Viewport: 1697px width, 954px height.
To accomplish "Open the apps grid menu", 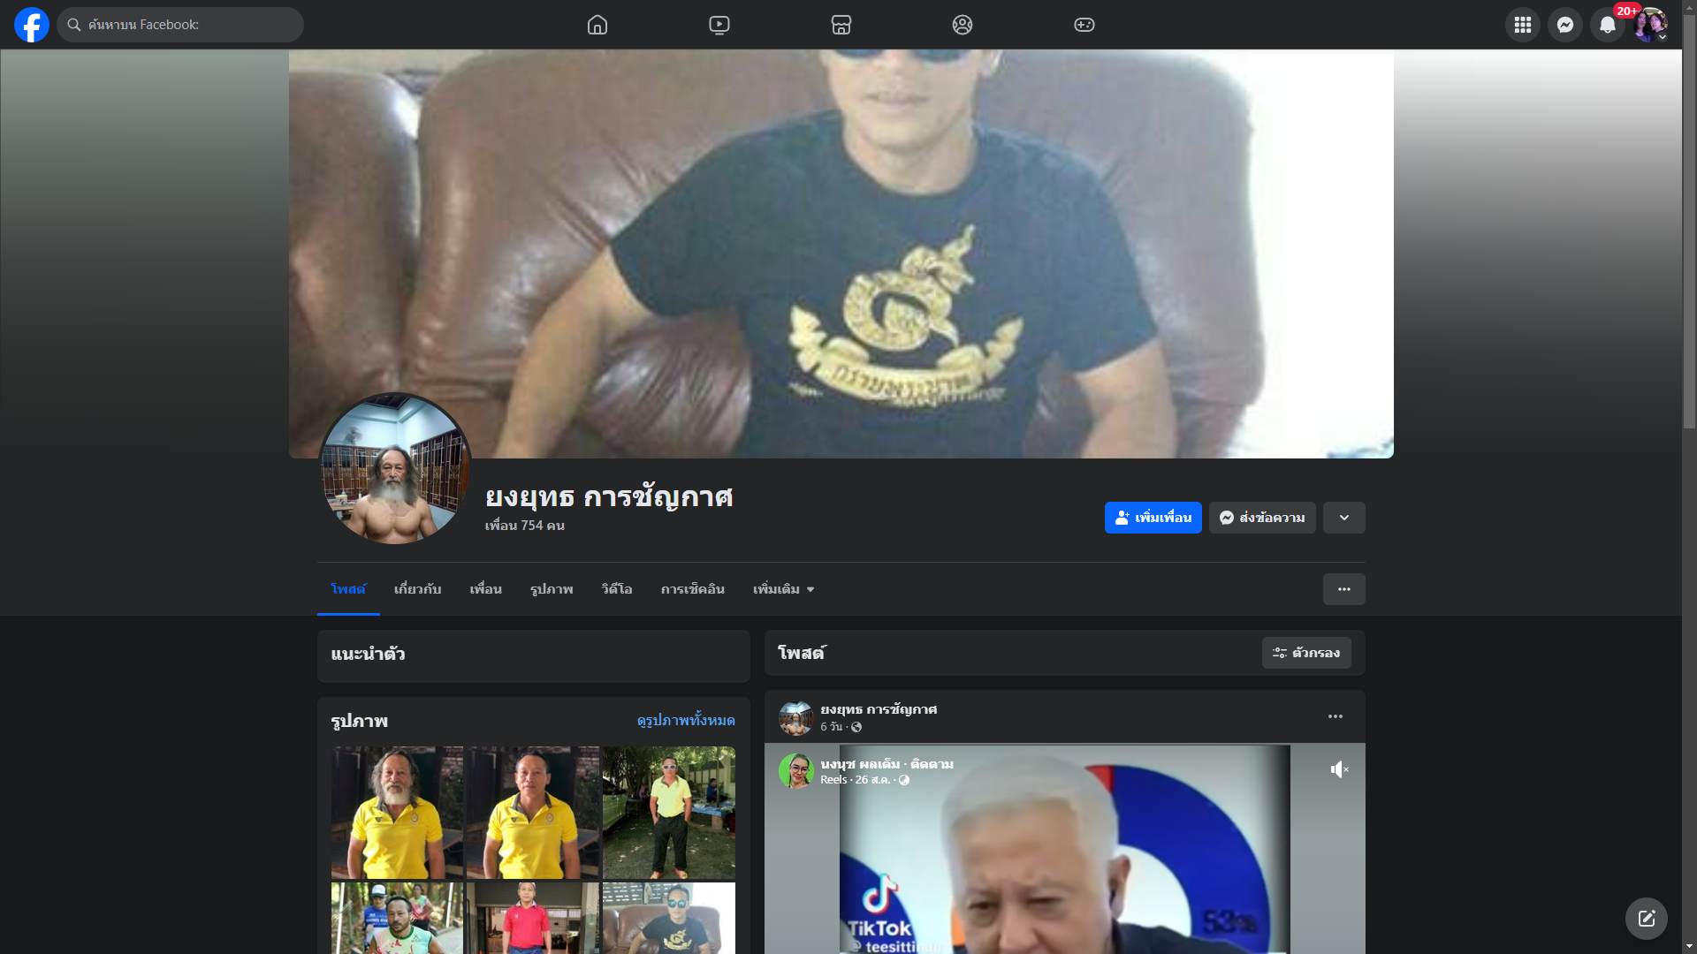I will [1523, 25].
